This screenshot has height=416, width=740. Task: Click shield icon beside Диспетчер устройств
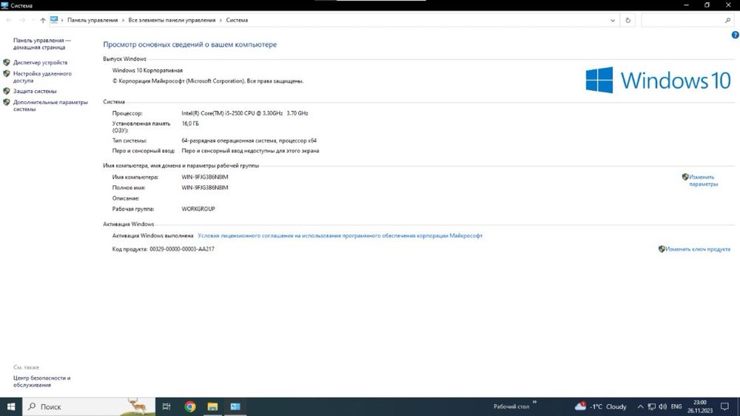pyautogui.click(x=7, y=62)
